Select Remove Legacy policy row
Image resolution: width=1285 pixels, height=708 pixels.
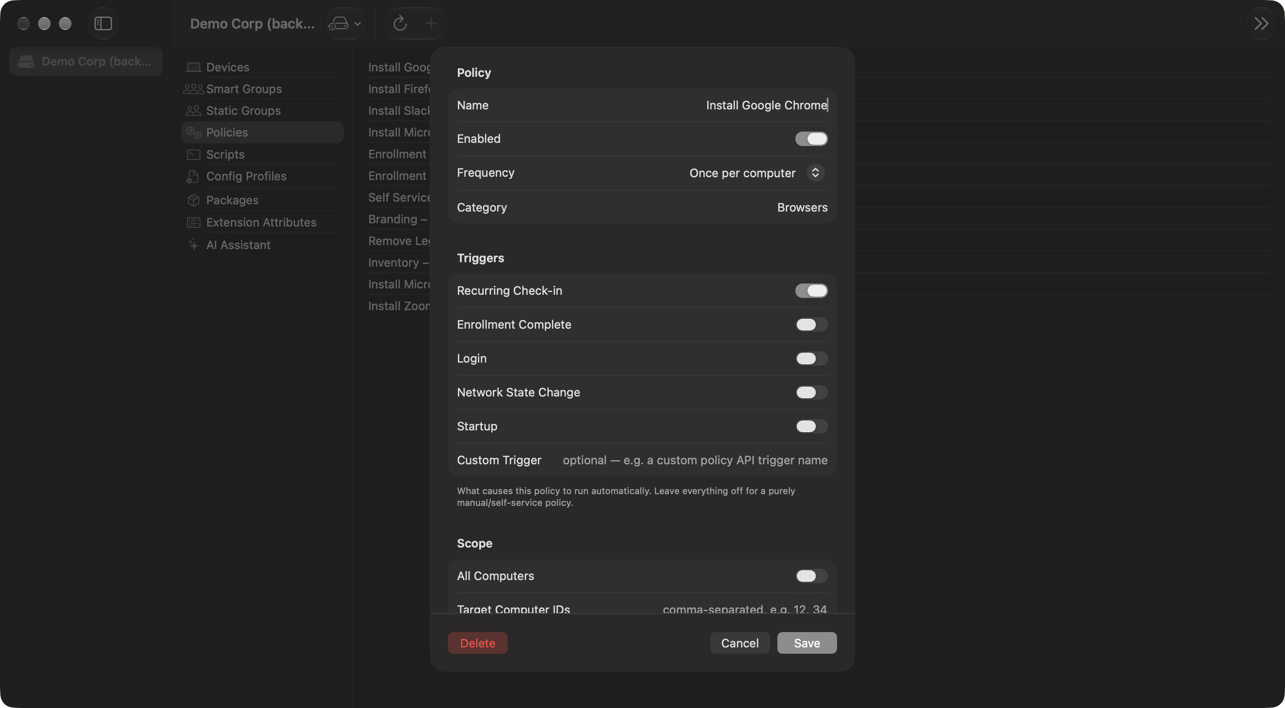[x=399, y=241]
